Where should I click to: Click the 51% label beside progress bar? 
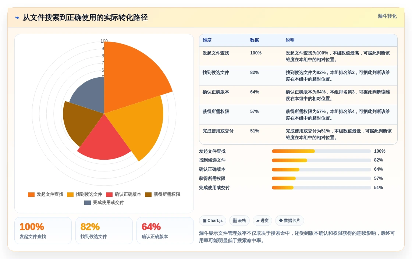tap(379, 188)
